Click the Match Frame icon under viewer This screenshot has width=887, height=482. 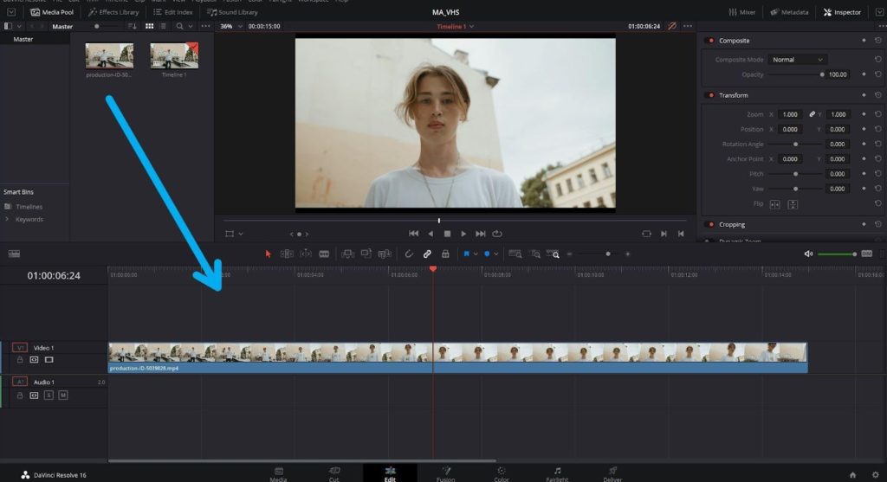tap(646, 234)
